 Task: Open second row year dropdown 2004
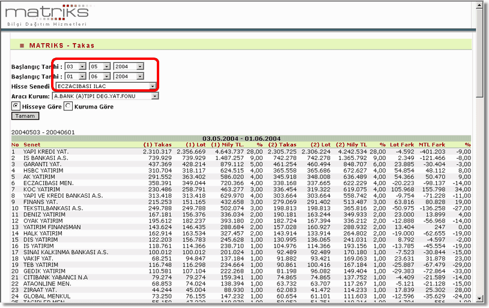[129, 76]
